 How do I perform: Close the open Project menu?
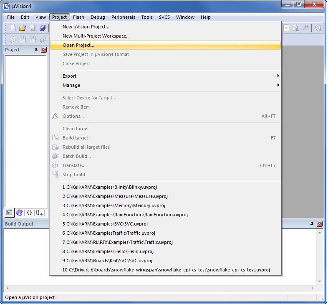(x=59, y=17)
